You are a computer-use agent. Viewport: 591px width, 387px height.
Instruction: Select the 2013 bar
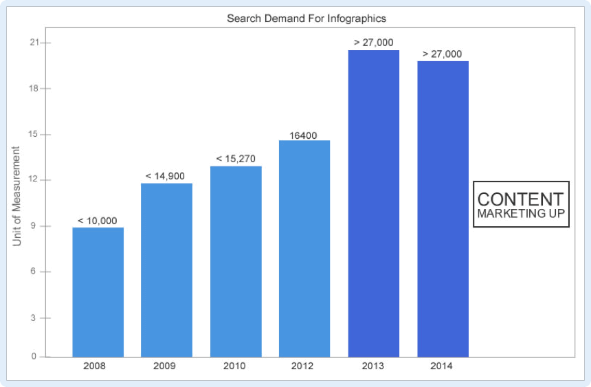[x=374, y=203]
